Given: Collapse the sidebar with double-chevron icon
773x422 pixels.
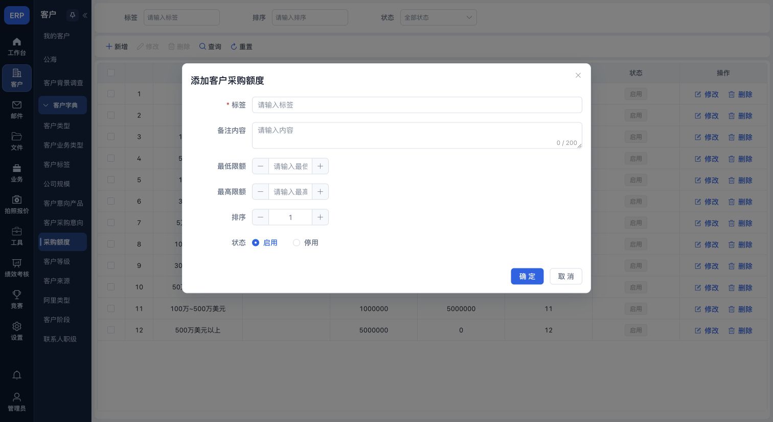Looking at the screenshot, I should [x=85, y=15].
